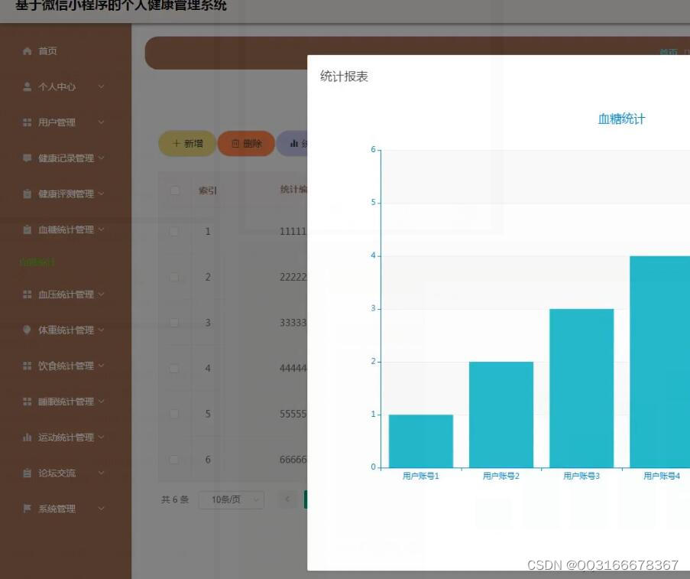This screenshot has height=579, width=690.
Task: Click the plus icon on the 新增 button
Action: pyautogui.click(x=177, y=143)
